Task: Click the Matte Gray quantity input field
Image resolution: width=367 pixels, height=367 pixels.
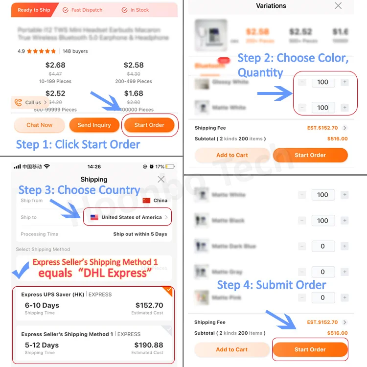Action: (x=323, y=272)
